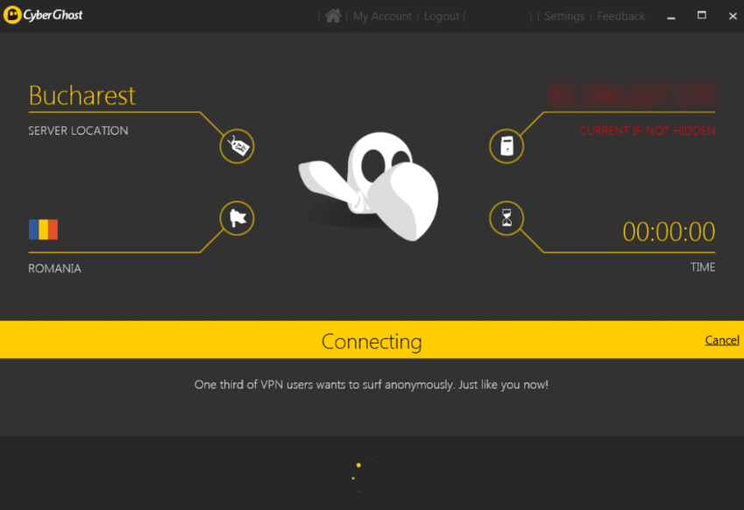This screenshot has height=510, width=744.
Task: Click the home icon in top bar
Action: [x=333, y=16]
